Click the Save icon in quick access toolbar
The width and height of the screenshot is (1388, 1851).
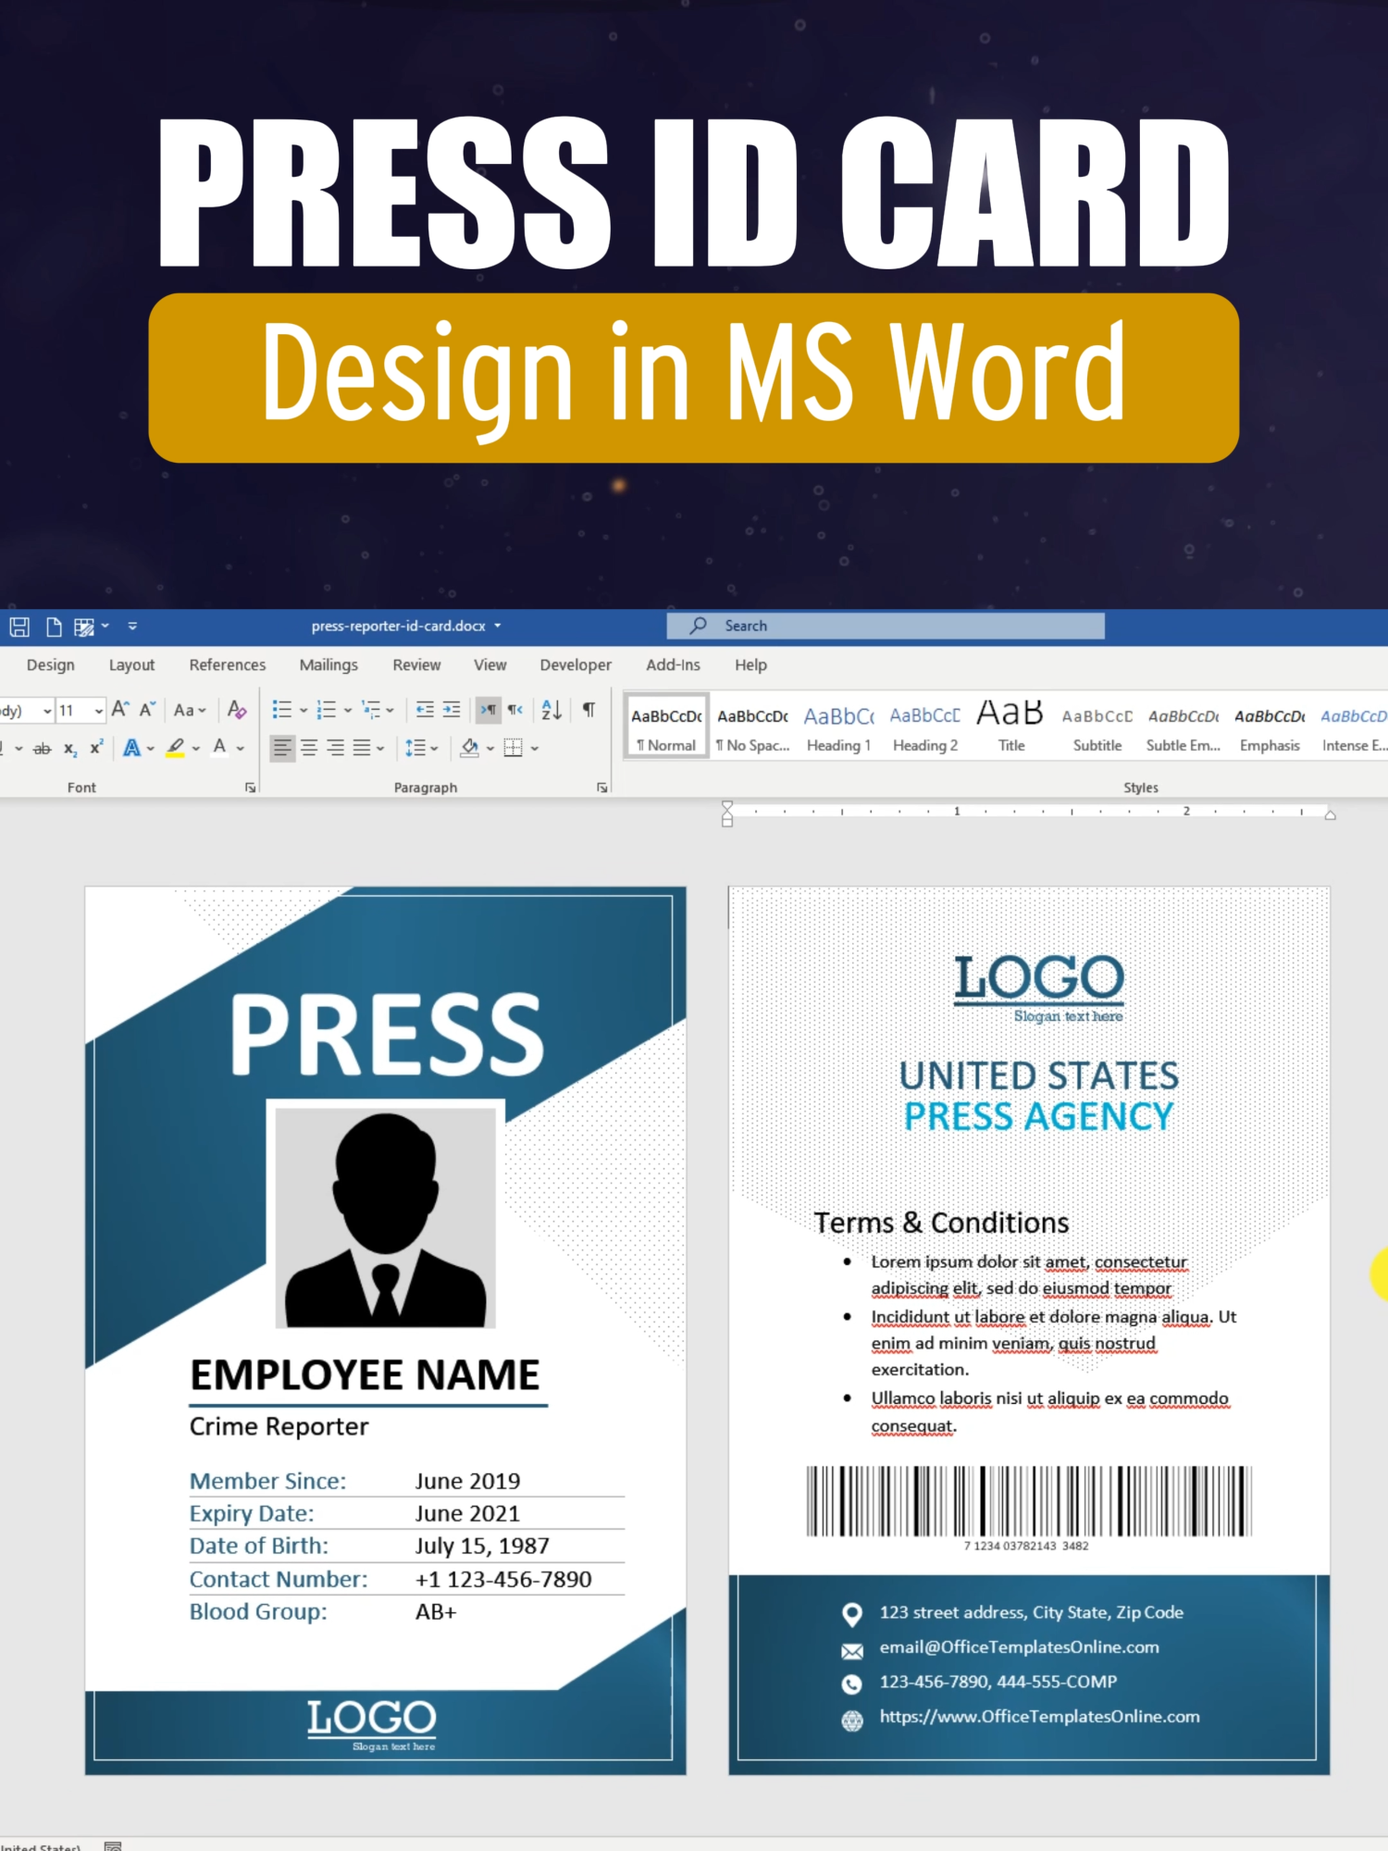pyautogui.click(x=19, y=627)
